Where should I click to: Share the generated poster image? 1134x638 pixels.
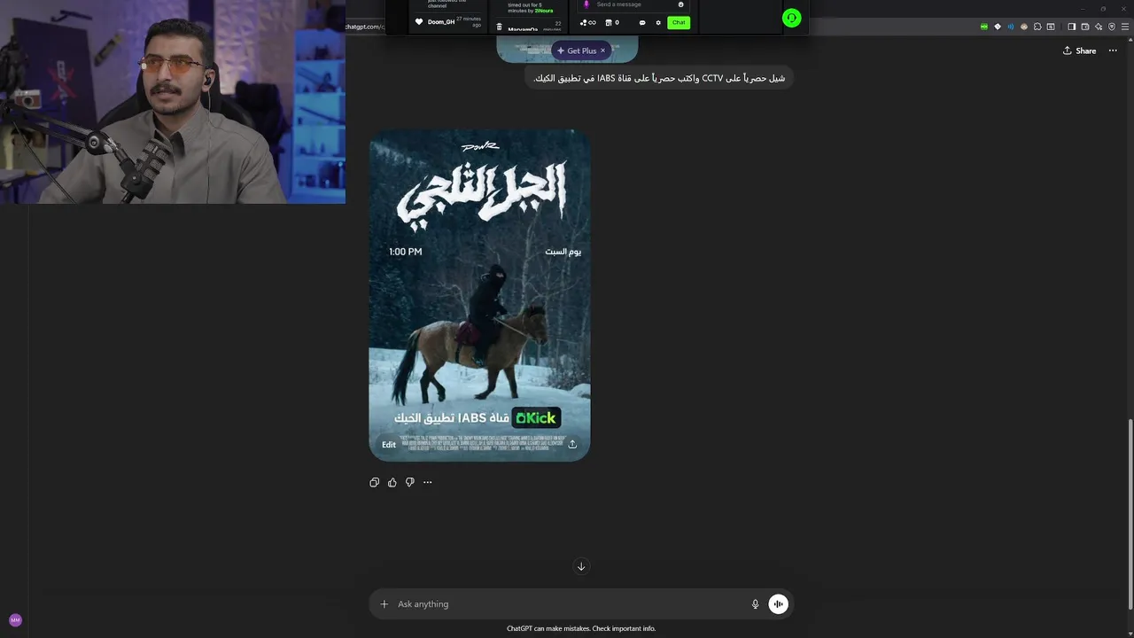pos(572,445)
